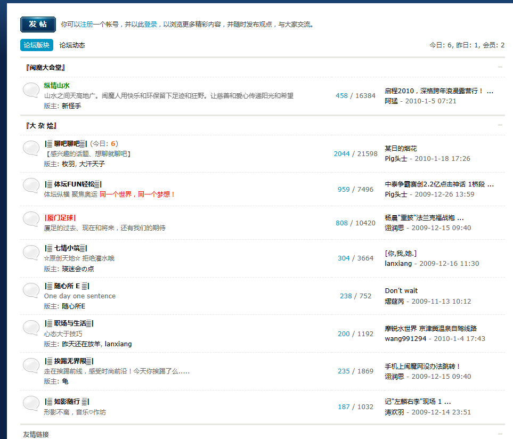Switch to the 论坛版块 tab
513x439 pixels.
tap(37, 45)
